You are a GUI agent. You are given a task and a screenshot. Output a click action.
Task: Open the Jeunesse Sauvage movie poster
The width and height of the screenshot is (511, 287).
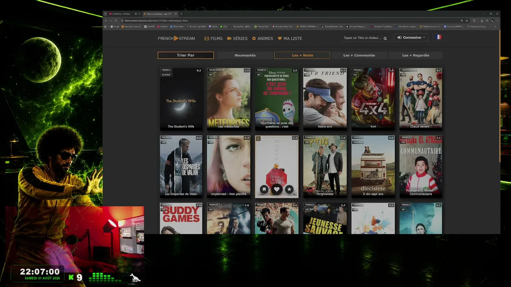pos(325,218)
